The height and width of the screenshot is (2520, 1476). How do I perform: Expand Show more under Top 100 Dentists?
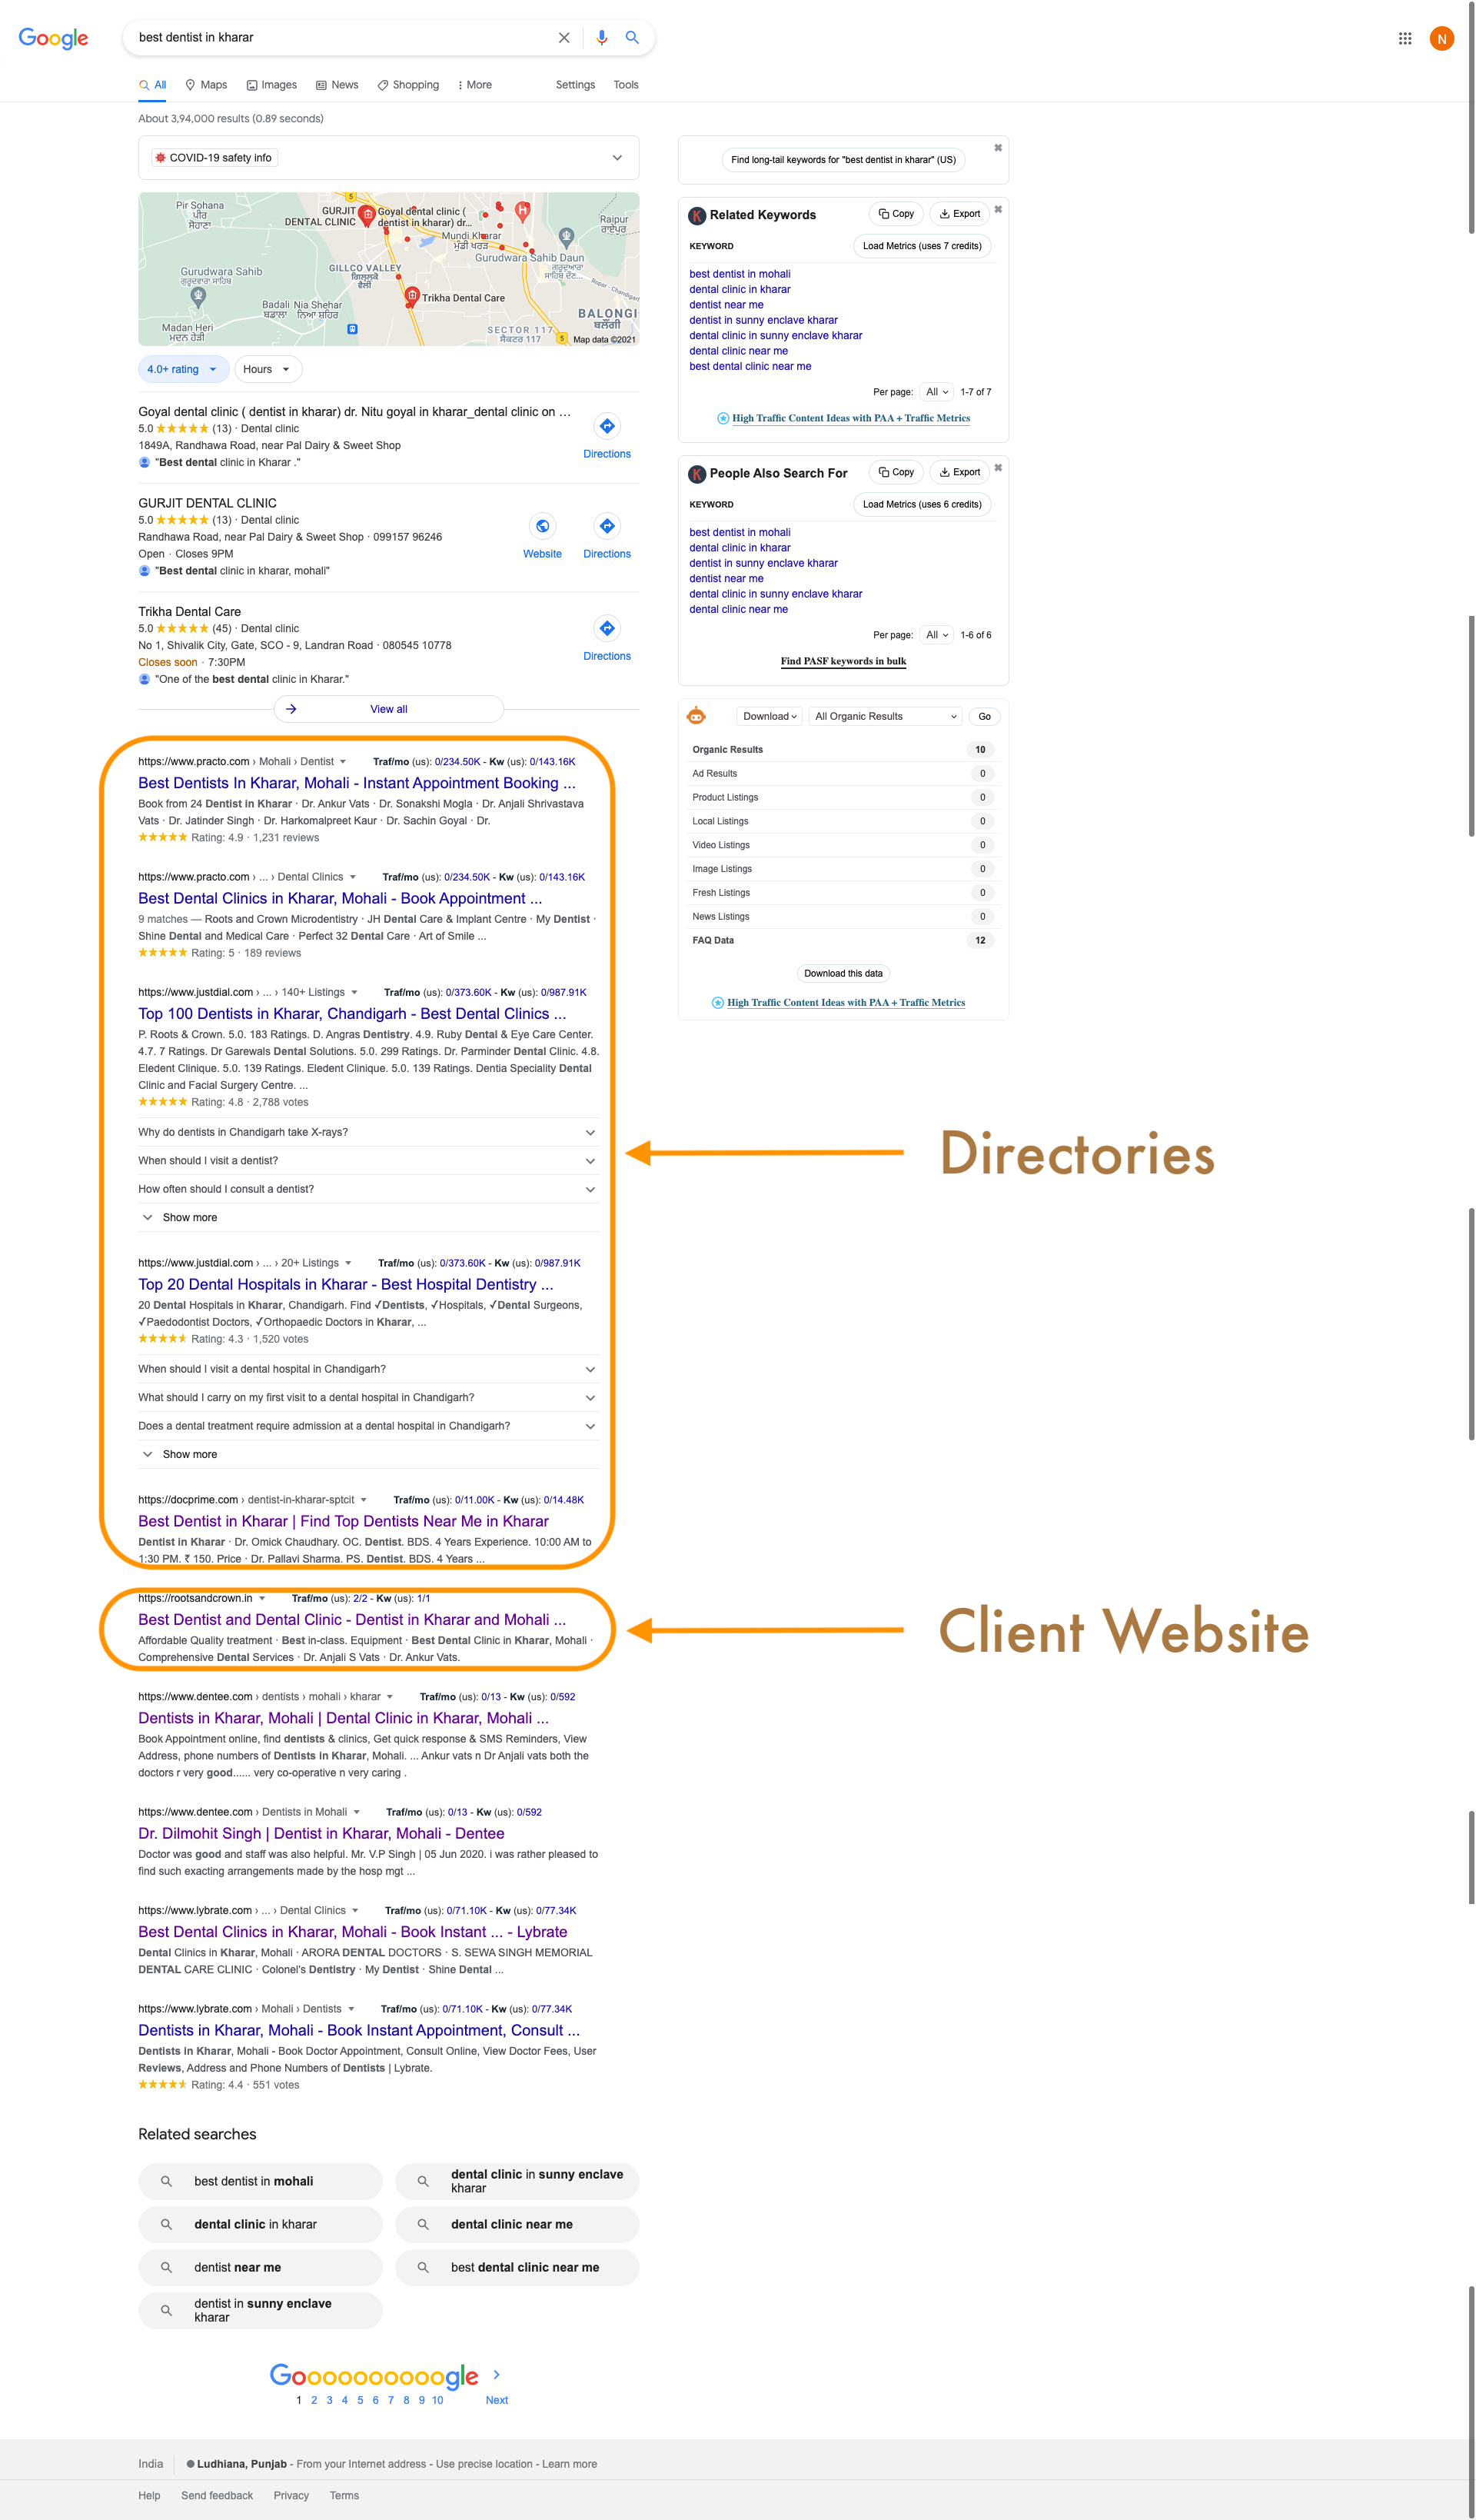click(x=180, y=1217)
